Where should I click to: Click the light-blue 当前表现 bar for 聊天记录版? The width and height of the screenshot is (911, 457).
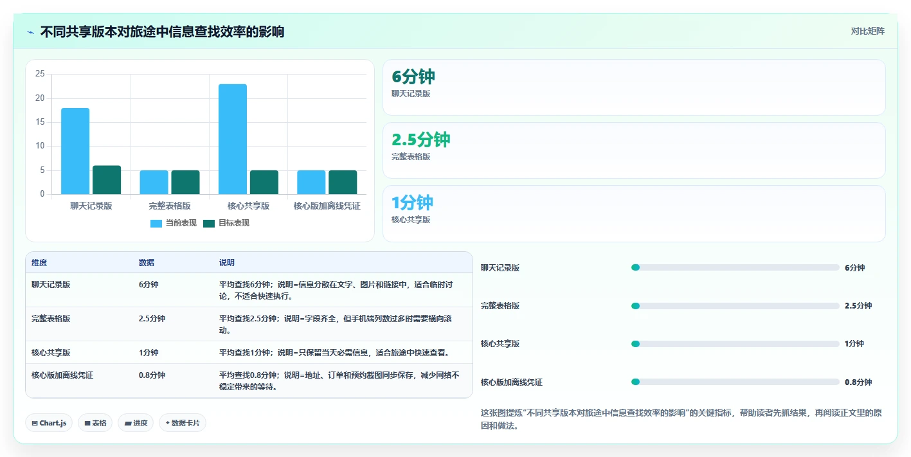click(75, 151)
